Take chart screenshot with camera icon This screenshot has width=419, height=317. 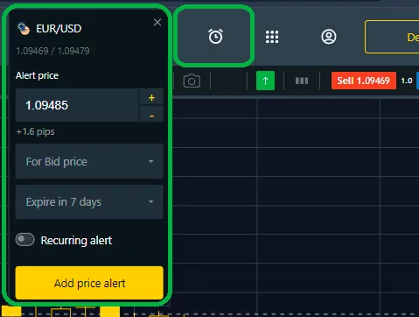[x=192, y=81]
